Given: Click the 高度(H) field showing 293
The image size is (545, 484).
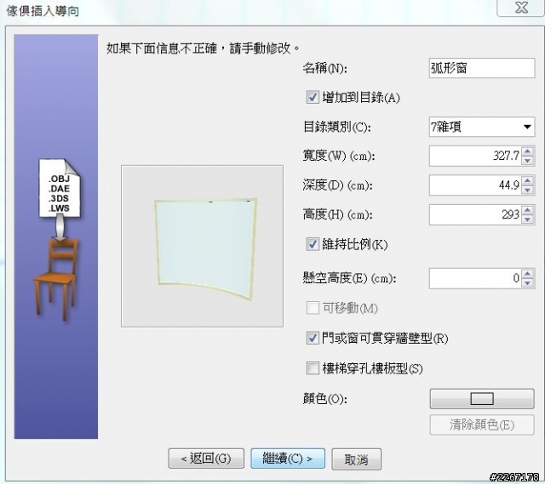Looking at the screenshot, I should click(x=475, y=214).
